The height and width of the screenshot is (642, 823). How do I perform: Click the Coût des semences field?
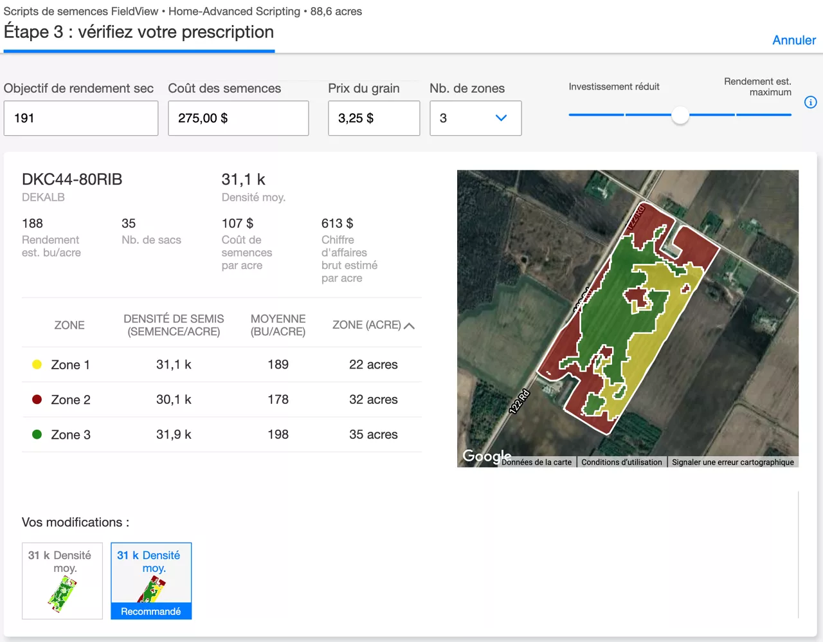(239, 118)
